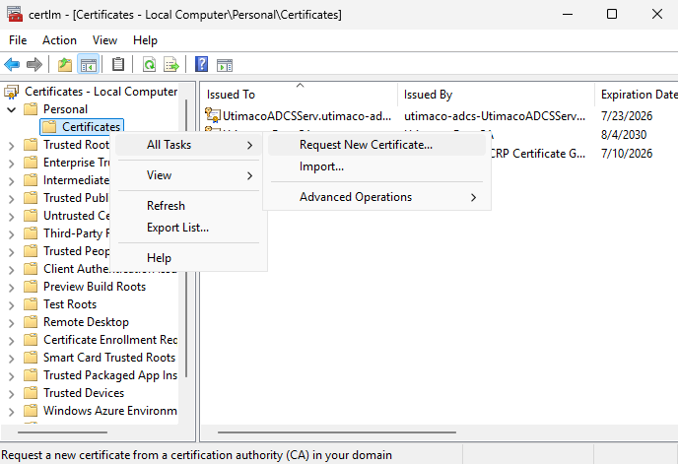Click the Up One Level folder icon
678x464 pixels.
65,65
